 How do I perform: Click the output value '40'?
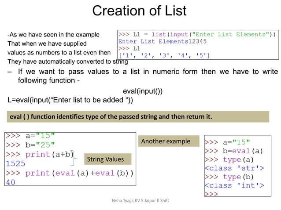(x=11, y=182)
